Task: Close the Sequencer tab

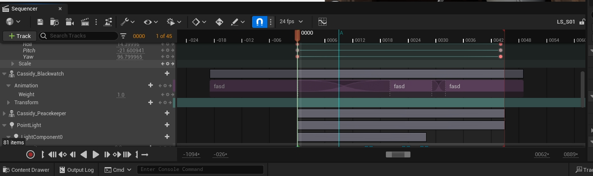Action: (x=60, y=8)
